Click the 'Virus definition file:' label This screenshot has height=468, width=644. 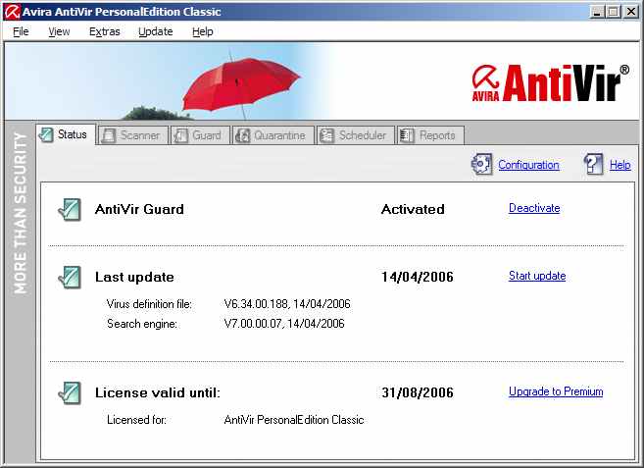coord(149,304)
